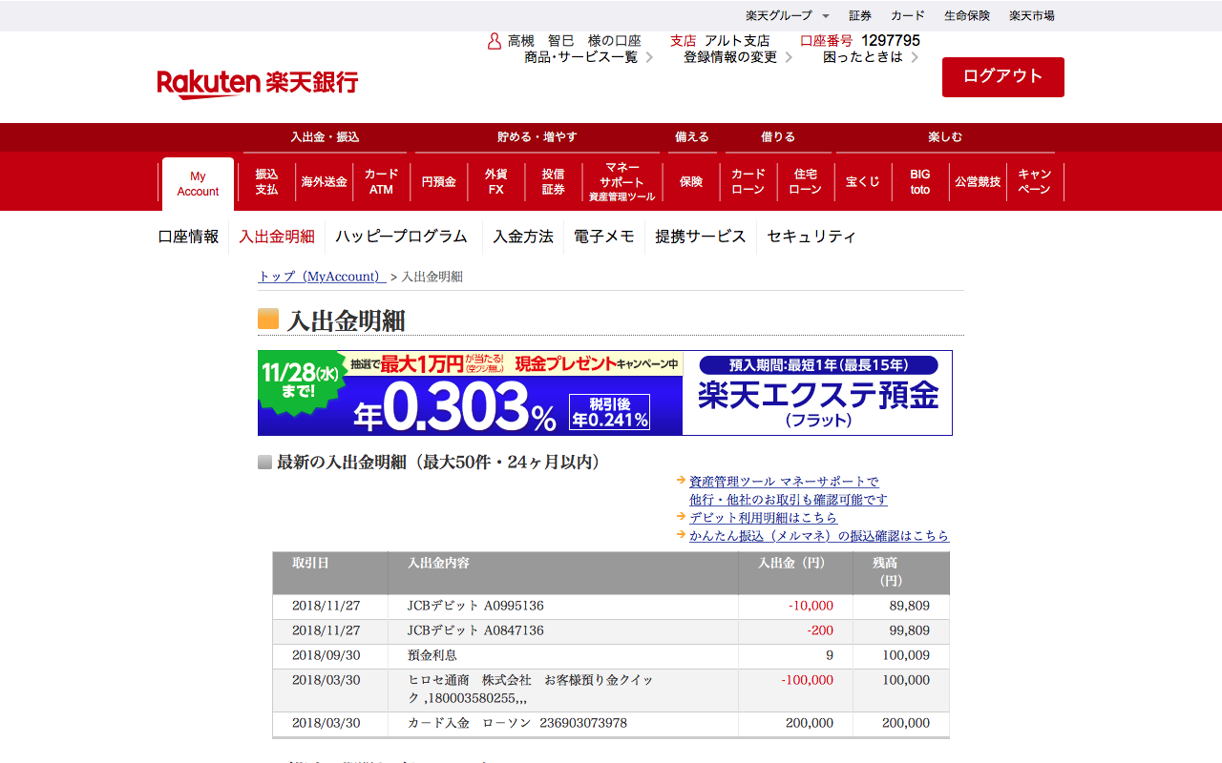Open the BIG toto menu item
Image resolution: width=1222 pixels, height=763 pixels.
(919, 182)
